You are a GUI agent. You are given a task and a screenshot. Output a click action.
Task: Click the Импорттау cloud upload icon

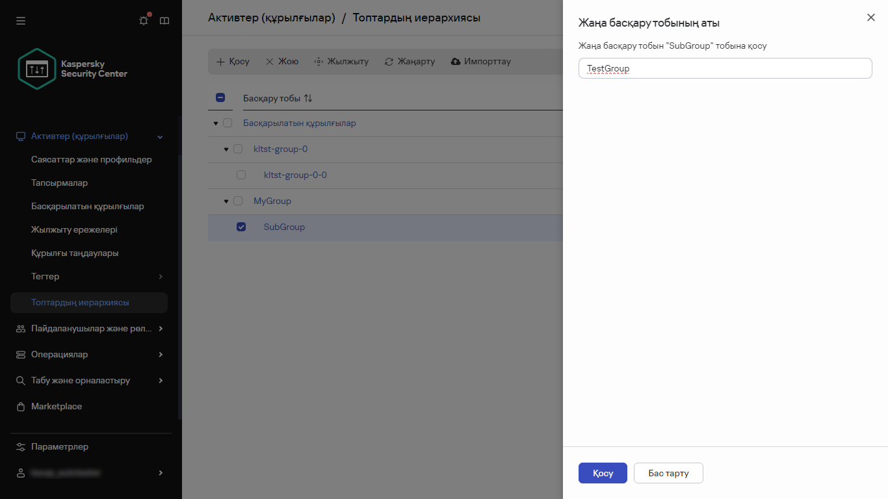(456, 62)
